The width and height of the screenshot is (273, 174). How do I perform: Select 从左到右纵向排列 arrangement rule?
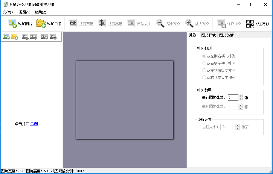(204, 70)
